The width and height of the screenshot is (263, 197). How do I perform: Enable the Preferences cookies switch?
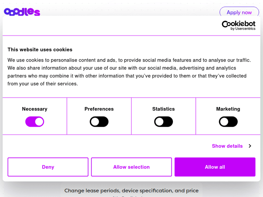pos(99,122)
